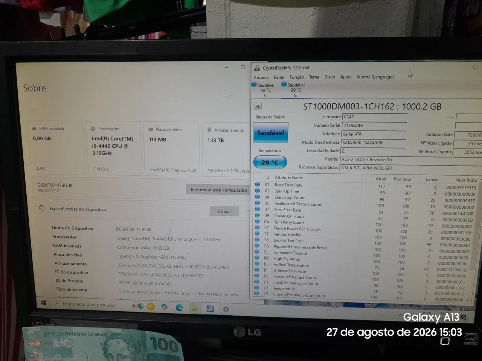Click the Pior Valor column header
This screenshot has height=361, width=482.
[x=403, y=179]
